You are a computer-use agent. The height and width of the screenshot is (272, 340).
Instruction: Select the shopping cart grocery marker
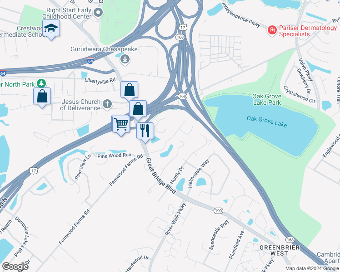tap(121, 124)
